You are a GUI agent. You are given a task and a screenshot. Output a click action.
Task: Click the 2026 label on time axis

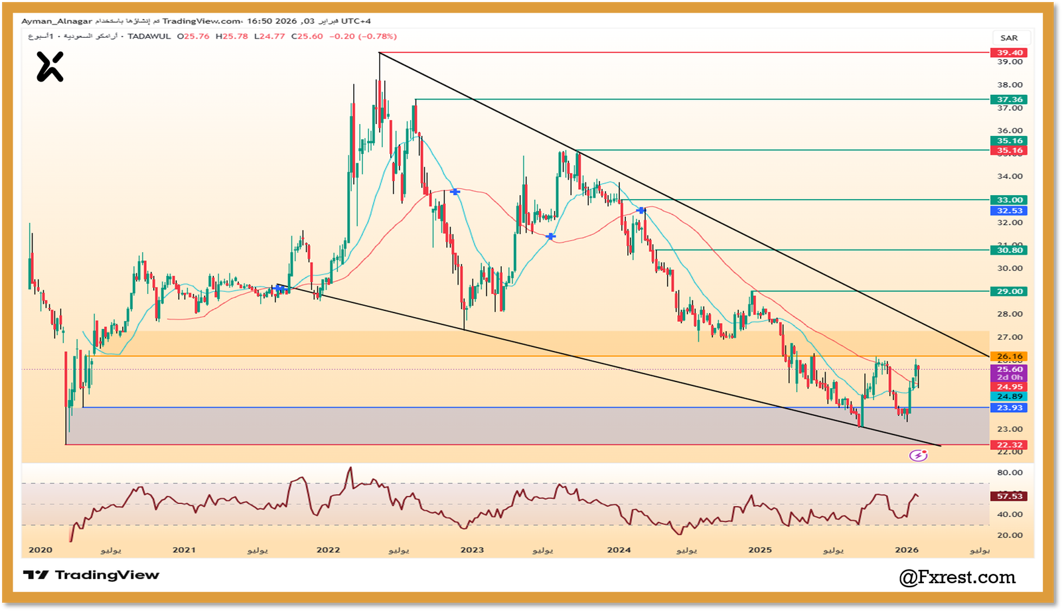point(906,550)
